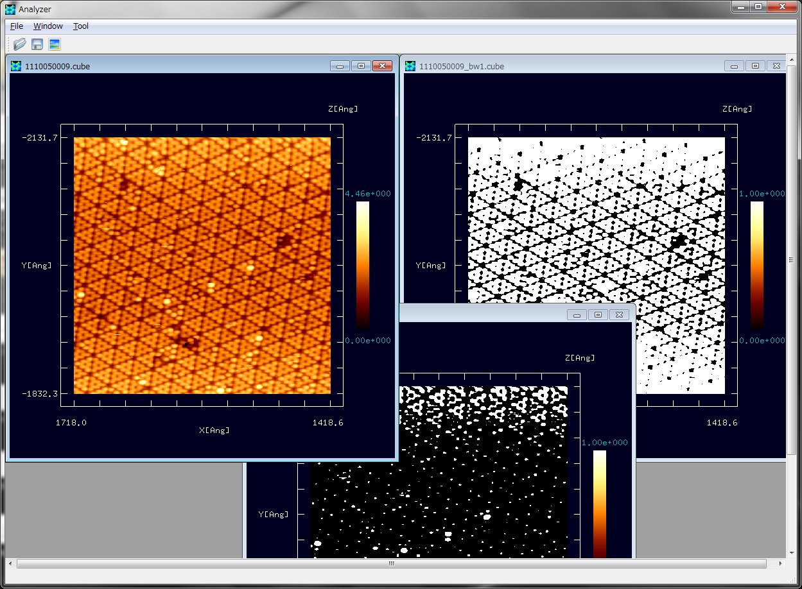
Task: Click the horizontal scrollbar left arrow
Action: (x=10, y=564)
